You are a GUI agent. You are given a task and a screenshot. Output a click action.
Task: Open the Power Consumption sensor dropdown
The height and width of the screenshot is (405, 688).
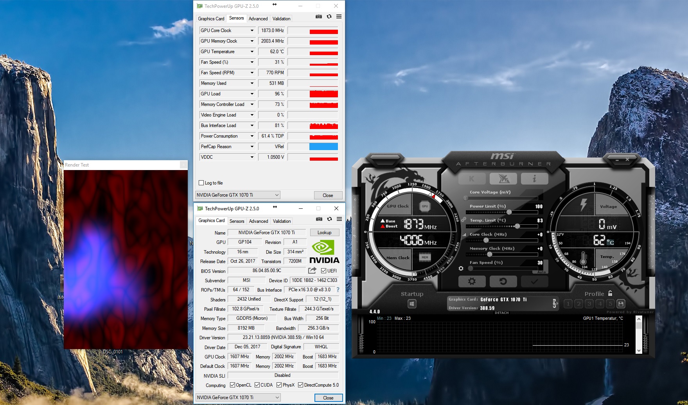coord(252,136)
